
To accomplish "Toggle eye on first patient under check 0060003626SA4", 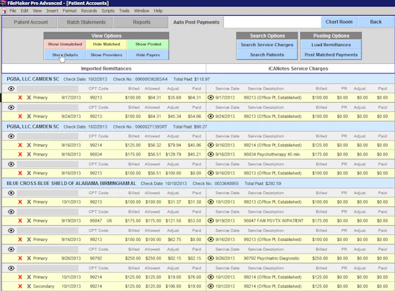I will pyautogui.click(x=11, y=89).
